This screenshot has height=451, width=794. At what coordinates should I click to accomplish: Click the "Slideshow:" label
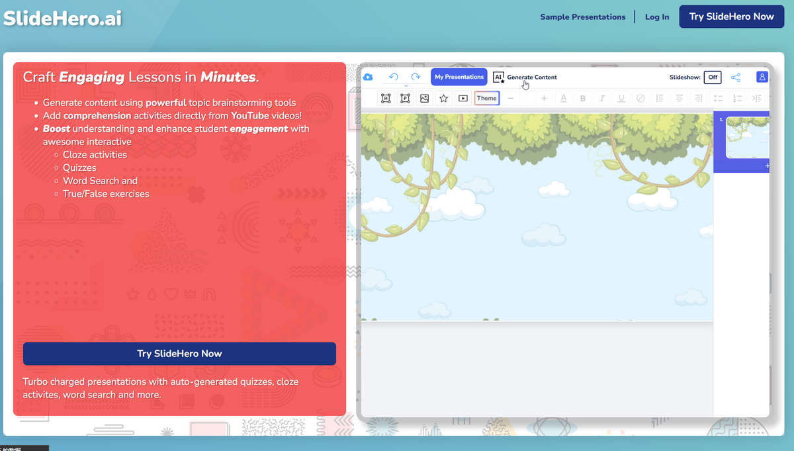tap(684, 77)
